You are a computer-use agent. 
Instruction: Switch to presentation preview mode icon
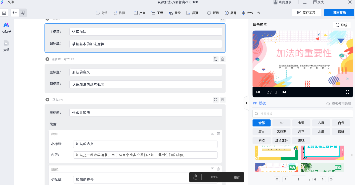point(23,13)
